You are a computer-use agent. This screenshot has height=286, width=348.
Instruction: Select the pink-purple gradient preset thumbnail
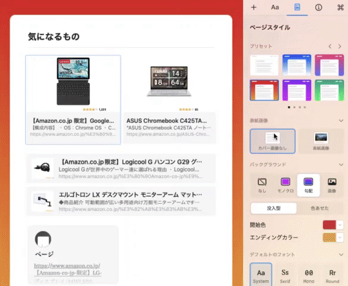pos(329,65)
